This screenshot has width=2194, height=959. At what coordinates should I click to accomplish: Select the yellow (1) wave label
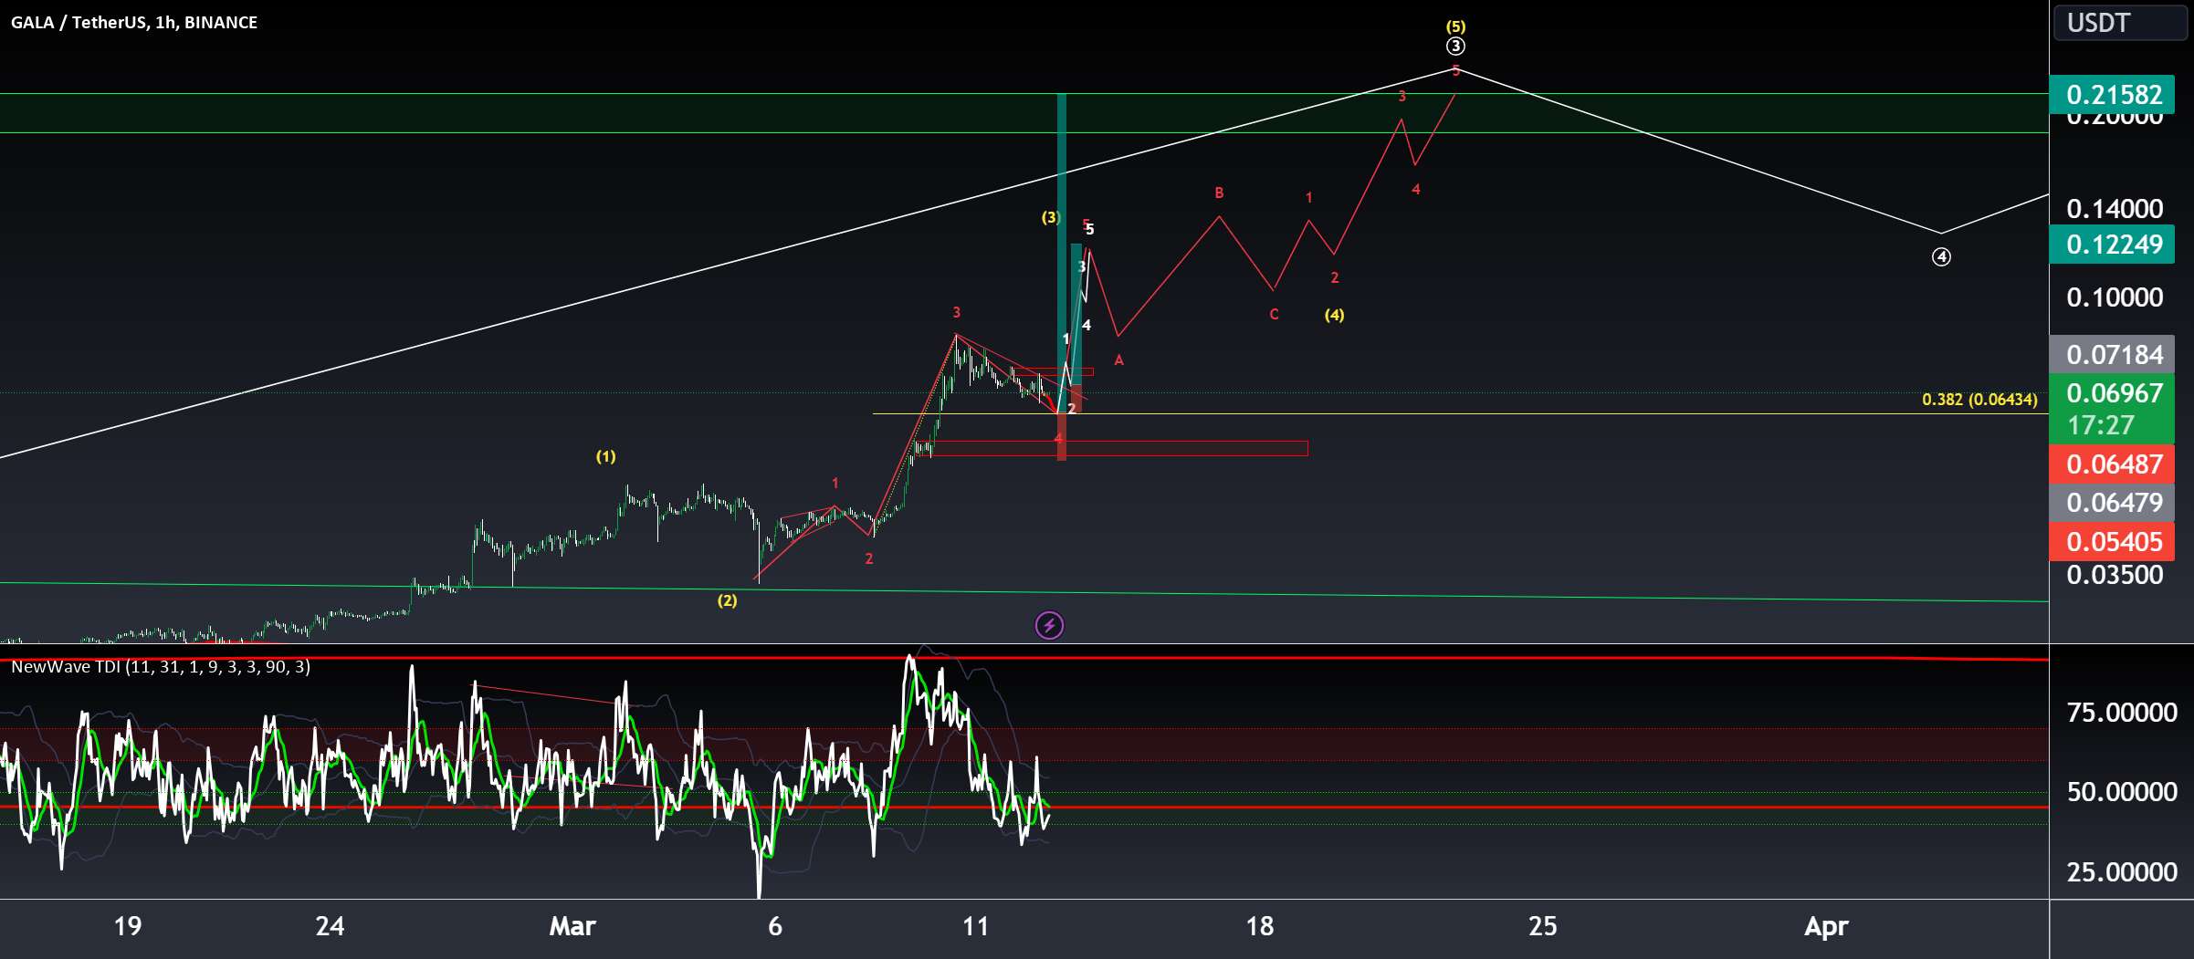(606, 456)
